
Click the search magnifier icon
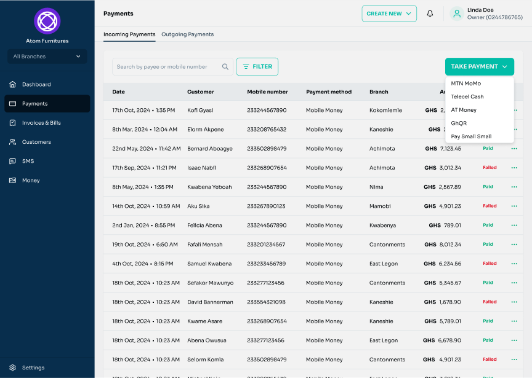pos(225,67)
